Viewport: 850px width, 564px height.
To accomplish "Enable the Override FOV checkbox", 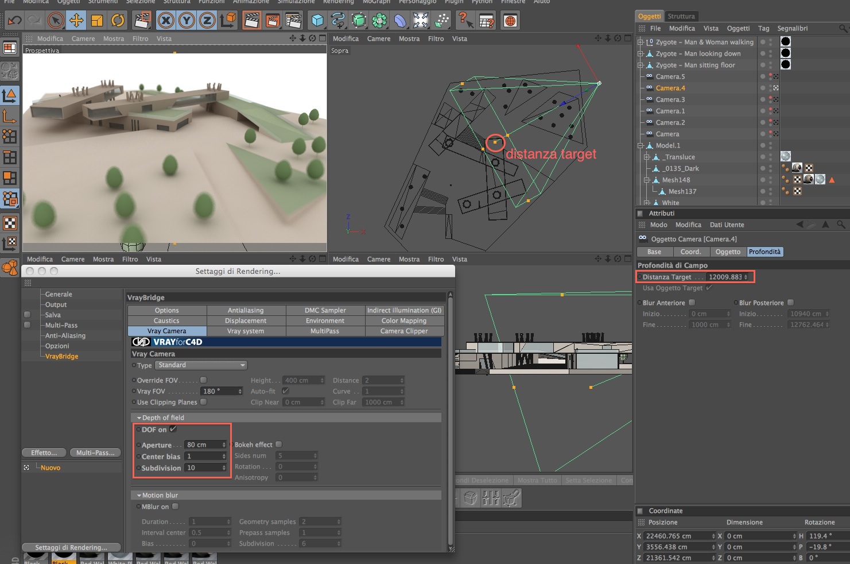I will point(203,380).
